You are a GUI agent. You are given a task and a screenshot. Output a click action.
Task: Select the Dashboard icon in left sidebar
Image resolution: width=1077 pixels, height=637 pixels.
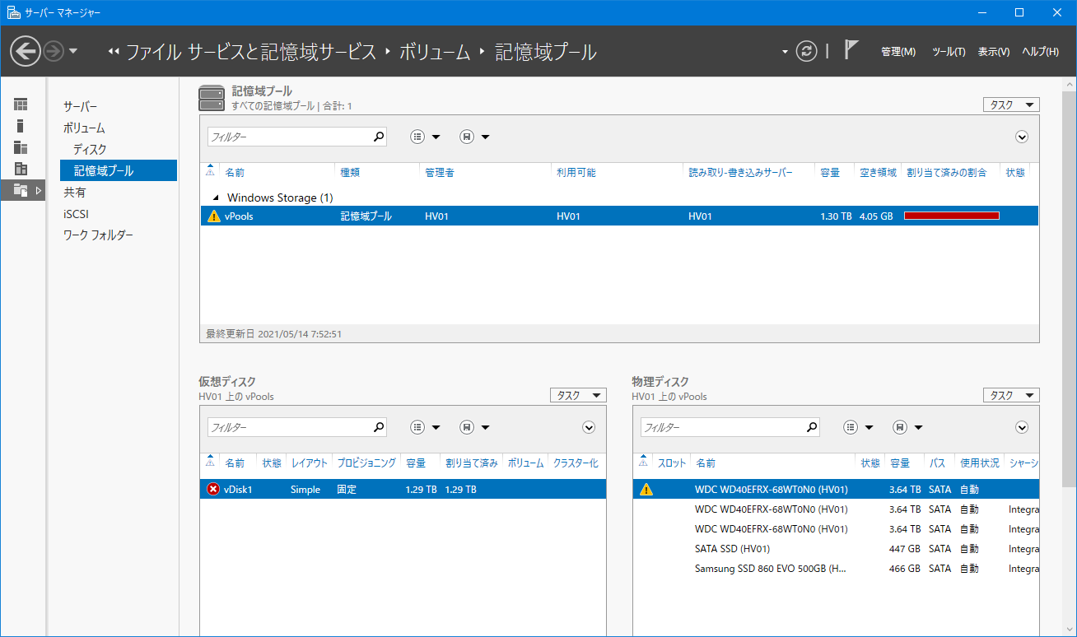(21, 105)
